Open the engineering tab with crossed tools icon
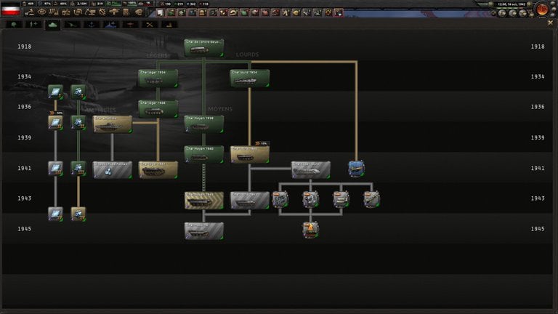 pos(150,24)
